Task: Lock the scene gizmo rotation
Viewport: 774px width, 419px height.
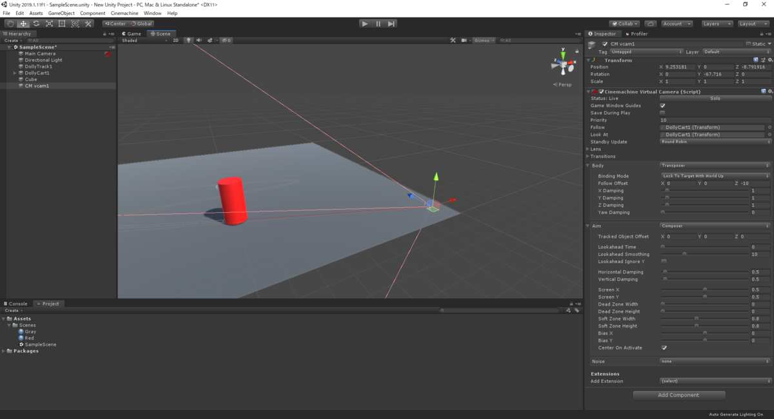Action: (577, 50)
